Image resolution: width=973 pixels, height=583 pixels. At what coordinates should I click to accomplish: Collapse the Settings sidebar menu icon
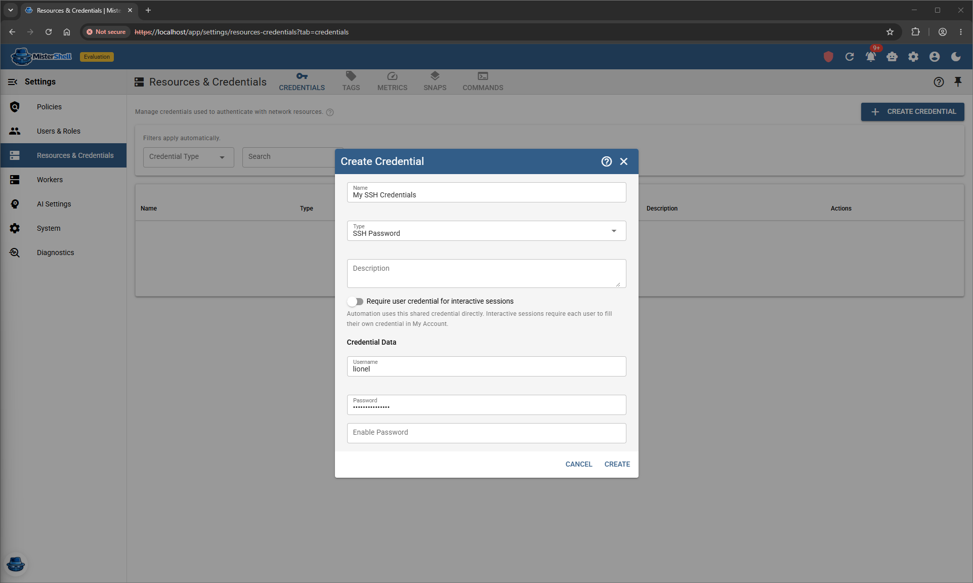13,82
